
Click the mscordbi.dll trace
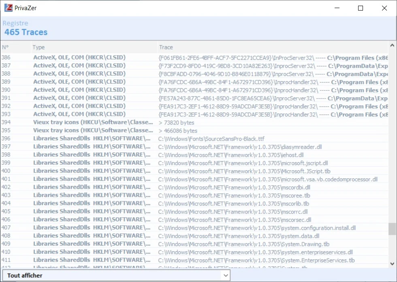194,187
